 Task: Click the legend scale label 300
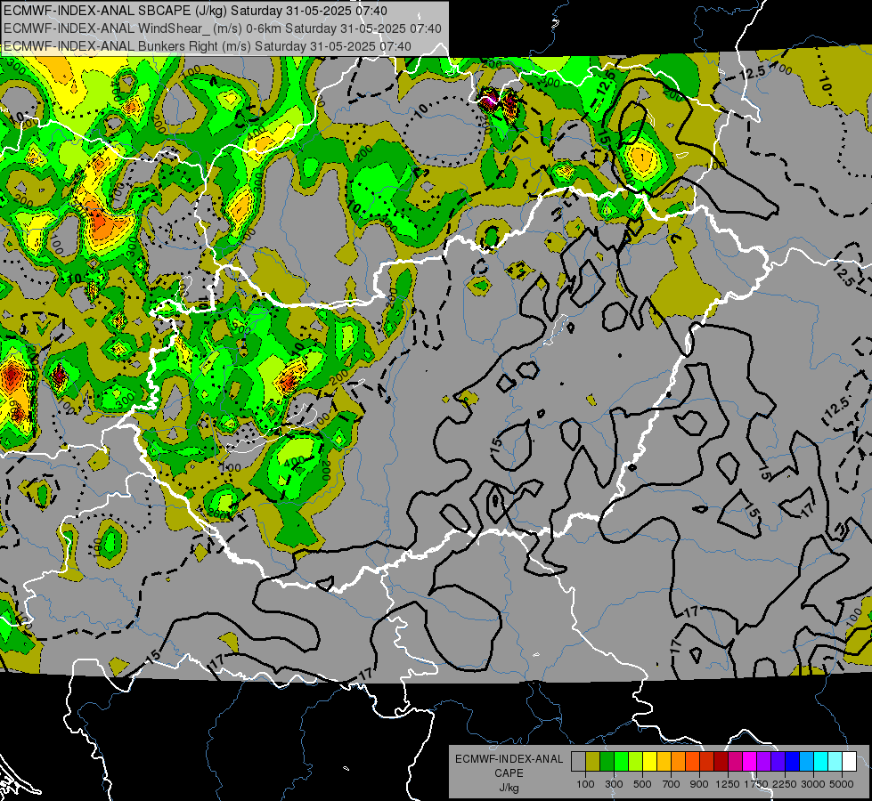click(x=614, y=784)
